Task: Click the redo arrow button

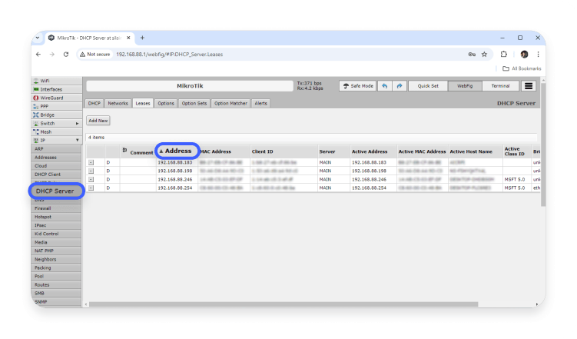Action: pos(400,86)
